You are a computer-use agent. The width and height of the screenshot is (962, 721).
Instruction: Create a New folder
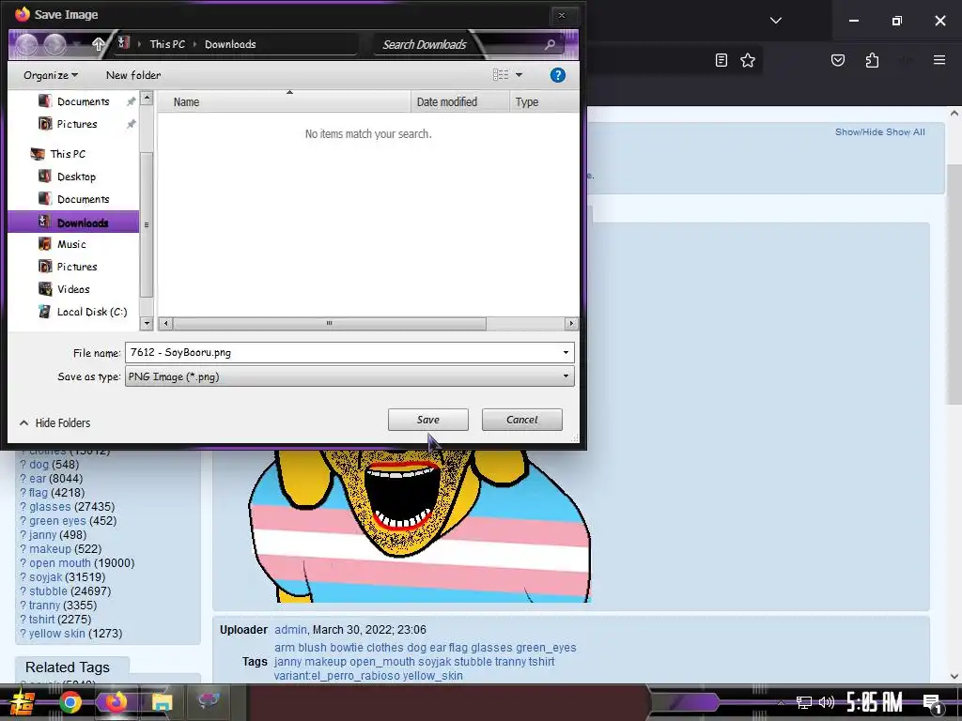click(x=133, y=75)
